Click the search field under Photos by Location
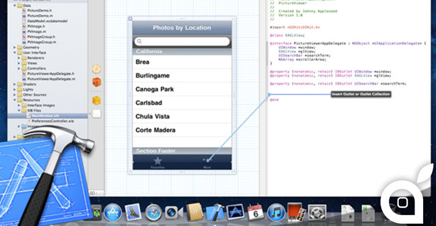 pyautogui.click(x=182, y=41)
